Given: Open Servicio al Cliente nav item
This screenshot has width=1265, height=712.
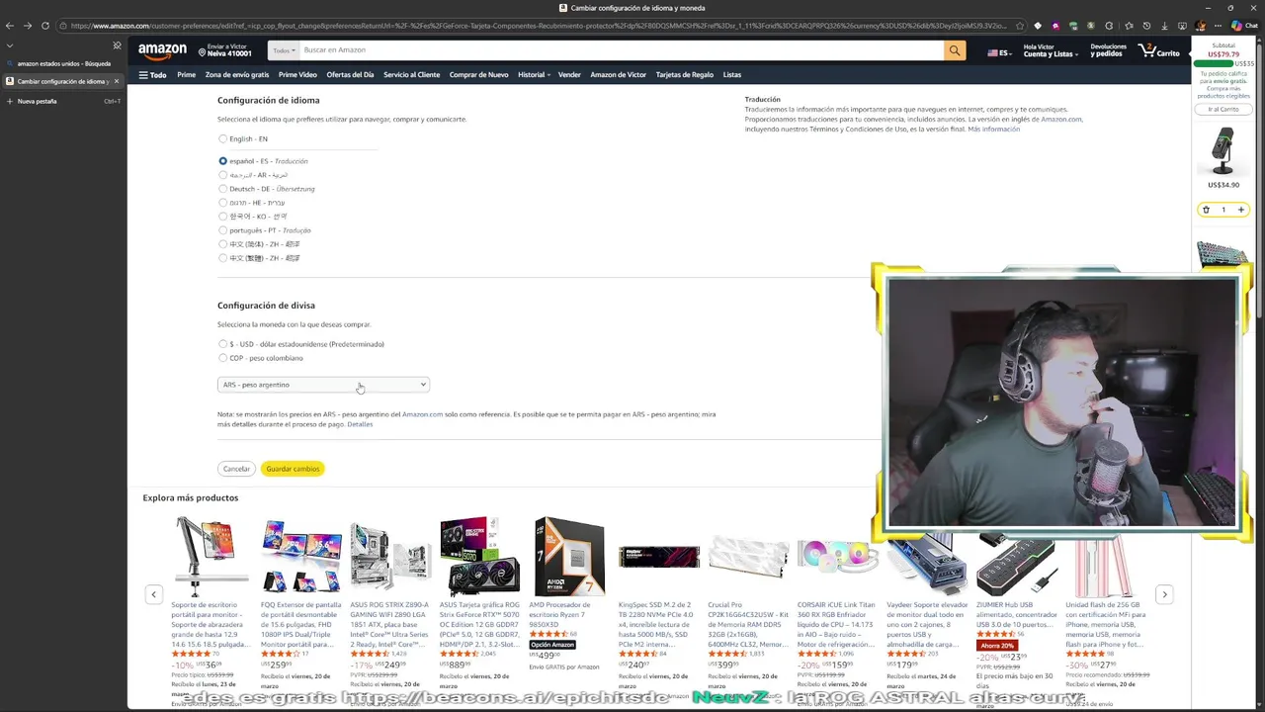Looking at the screenshot, I should click(x=411, y=75).
